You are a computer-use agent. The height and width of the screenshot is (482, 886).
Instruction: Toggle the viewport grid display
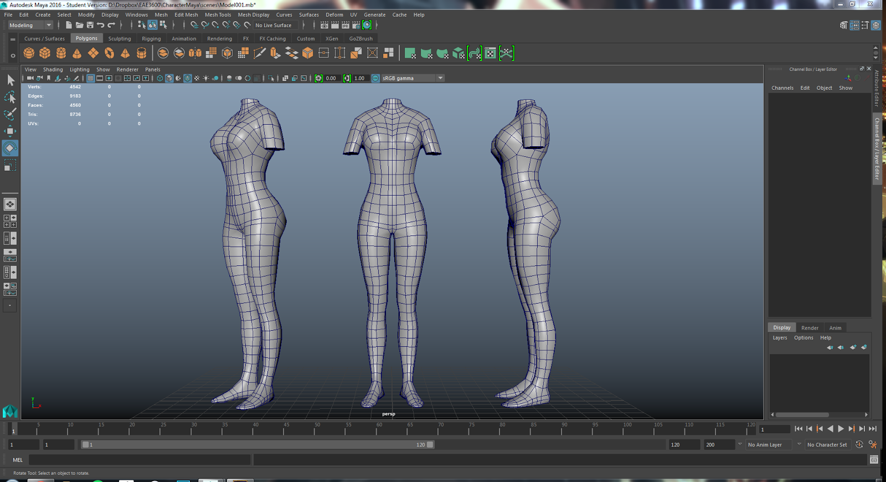(90, 78)
